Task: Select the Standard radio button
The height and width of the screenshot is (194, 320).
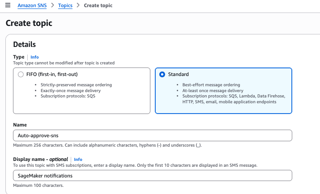Action: (162, 75)
